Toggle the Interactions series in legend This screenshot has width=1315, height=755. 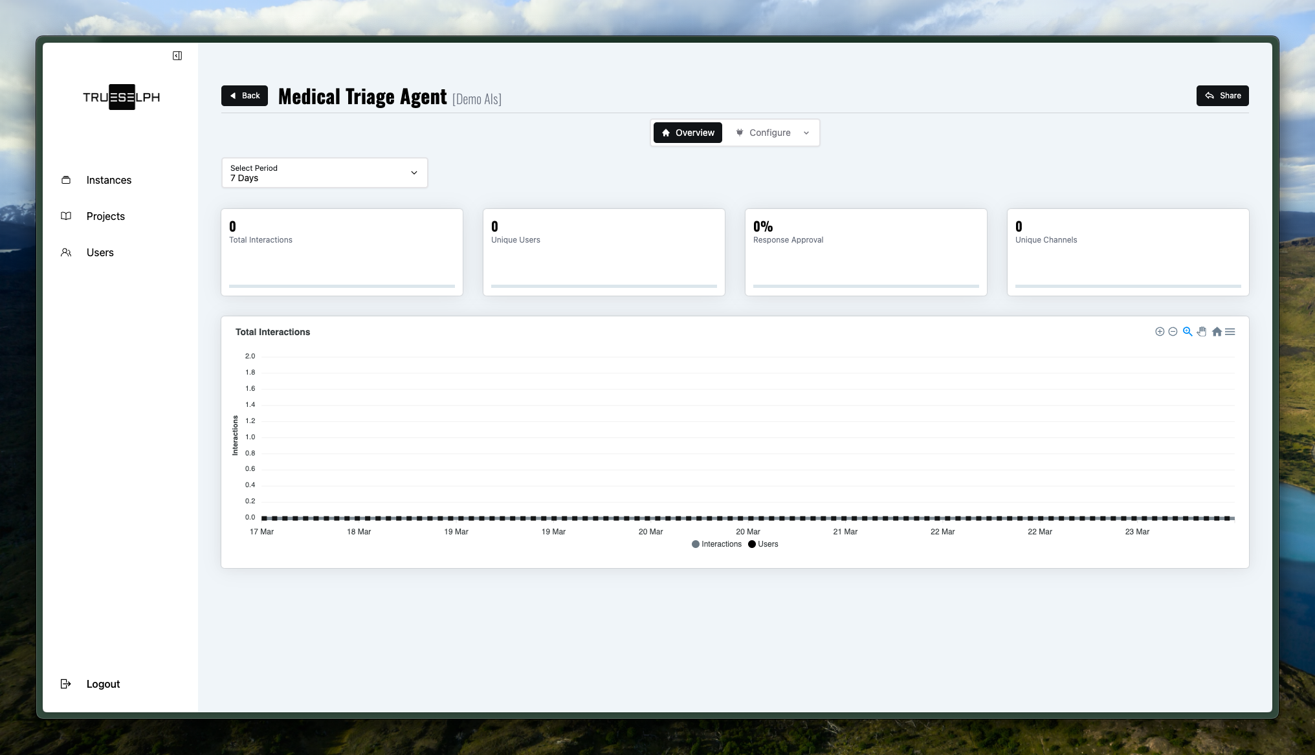[717, 544]
